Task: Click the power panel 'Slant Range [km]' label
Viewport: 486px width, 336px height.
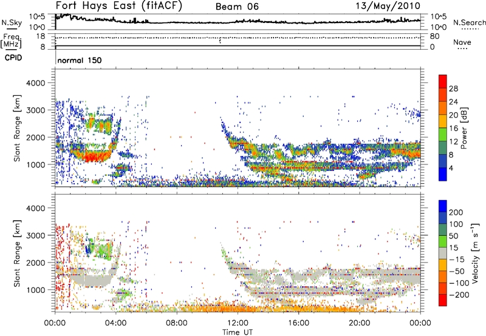Action: pos(17,128)
